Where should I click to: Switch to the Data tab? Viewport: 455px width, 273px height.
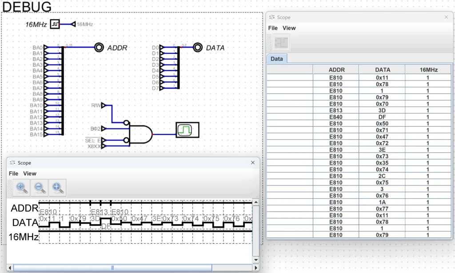277,59
